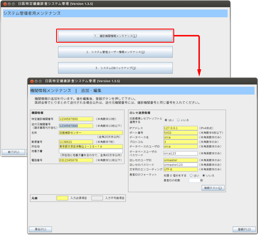Screen dimensions: 258x235
Task: Click the データベースユーザのパスワード field orca123
Action: pos(181,153)
